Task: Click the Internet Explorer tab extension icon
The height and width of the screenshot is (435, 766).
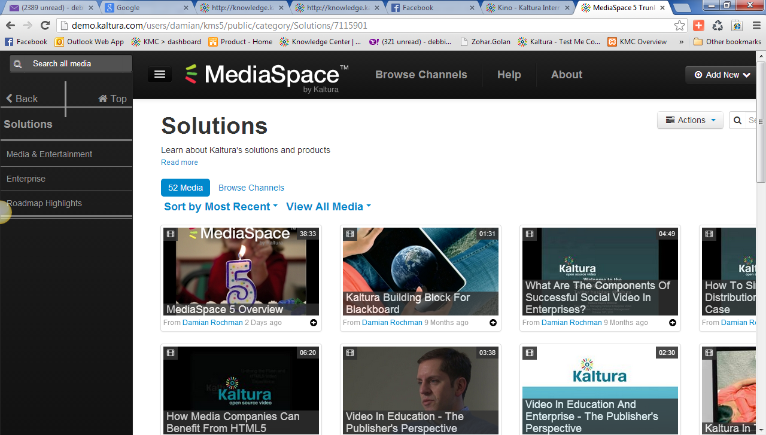Action: click(737, 26)
